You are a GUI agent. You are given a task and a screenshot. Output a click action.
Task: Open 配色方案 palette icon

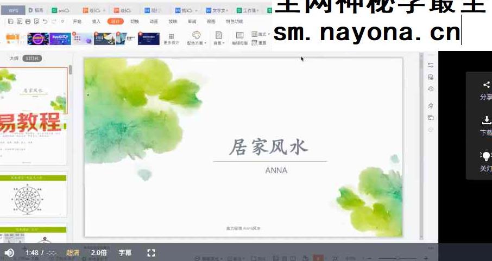tap(197, 35)
